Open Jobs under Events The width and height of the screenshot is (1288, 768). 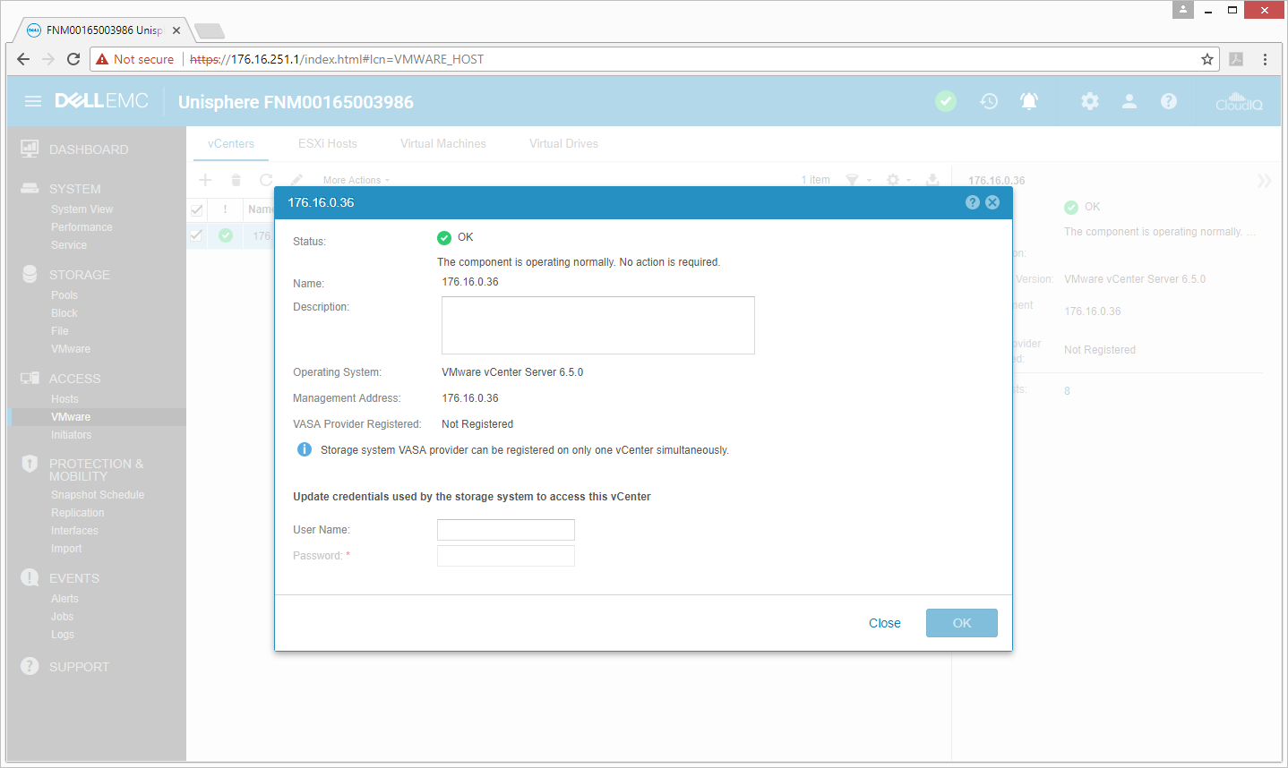[62, 617]
